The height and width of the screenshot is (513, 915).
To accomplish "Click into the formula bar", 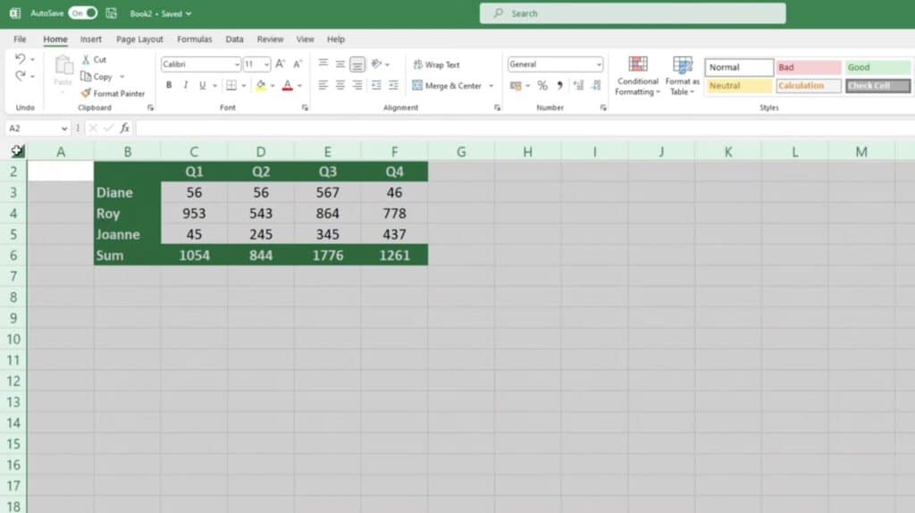I will coord(524,128).
